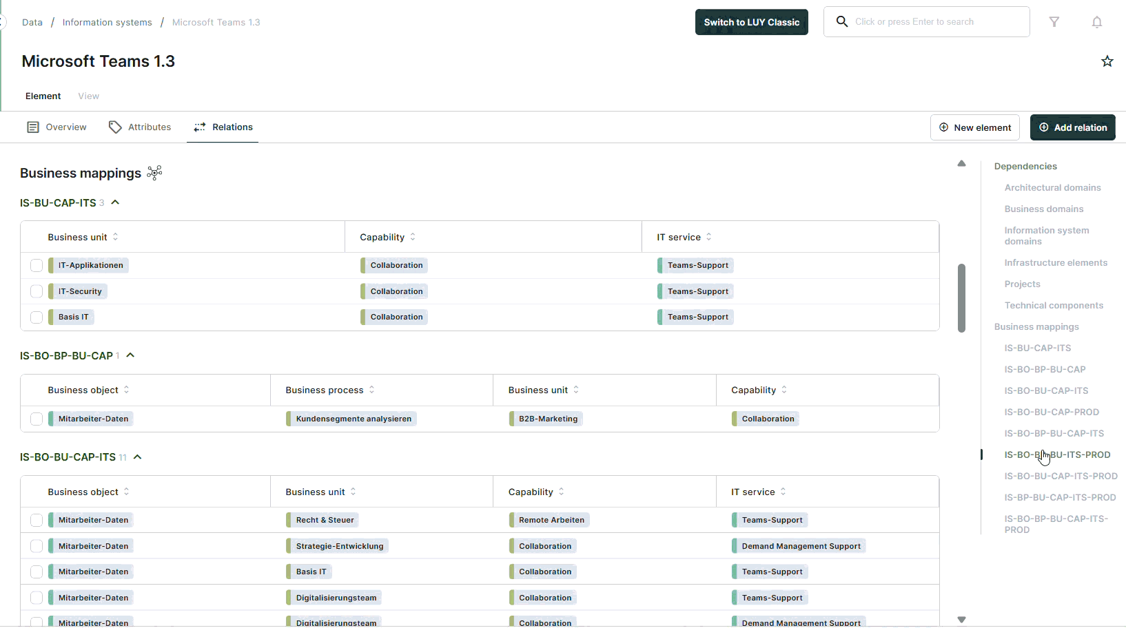Screen dimensions: 1126x628
Task: Open the Business mappings graph icon
Action: tap(155, 173)
